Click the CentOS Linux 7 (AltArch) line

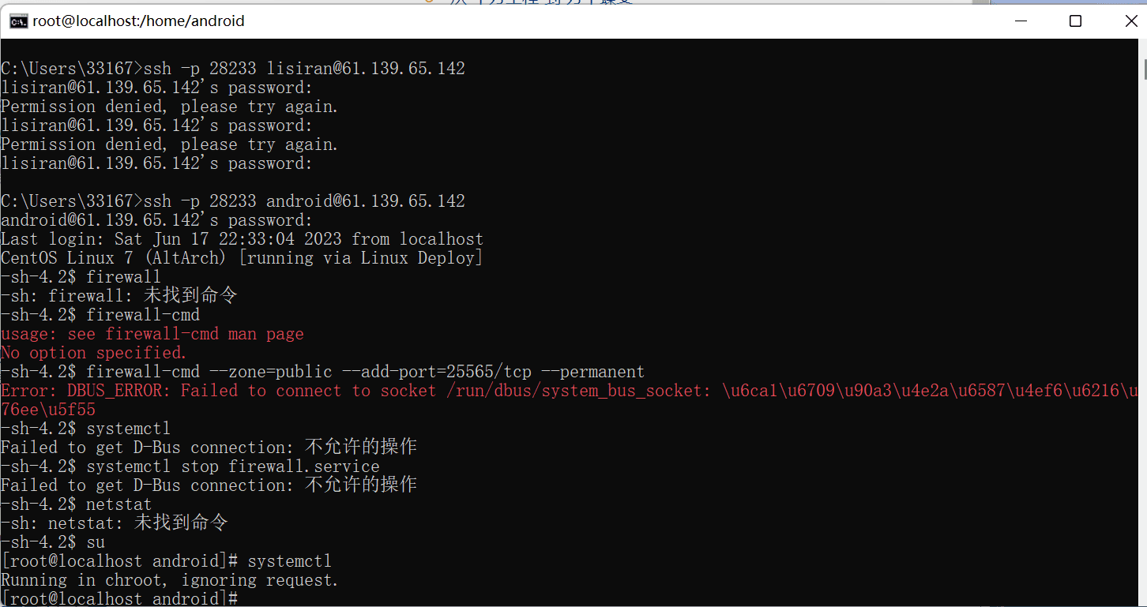242,258
